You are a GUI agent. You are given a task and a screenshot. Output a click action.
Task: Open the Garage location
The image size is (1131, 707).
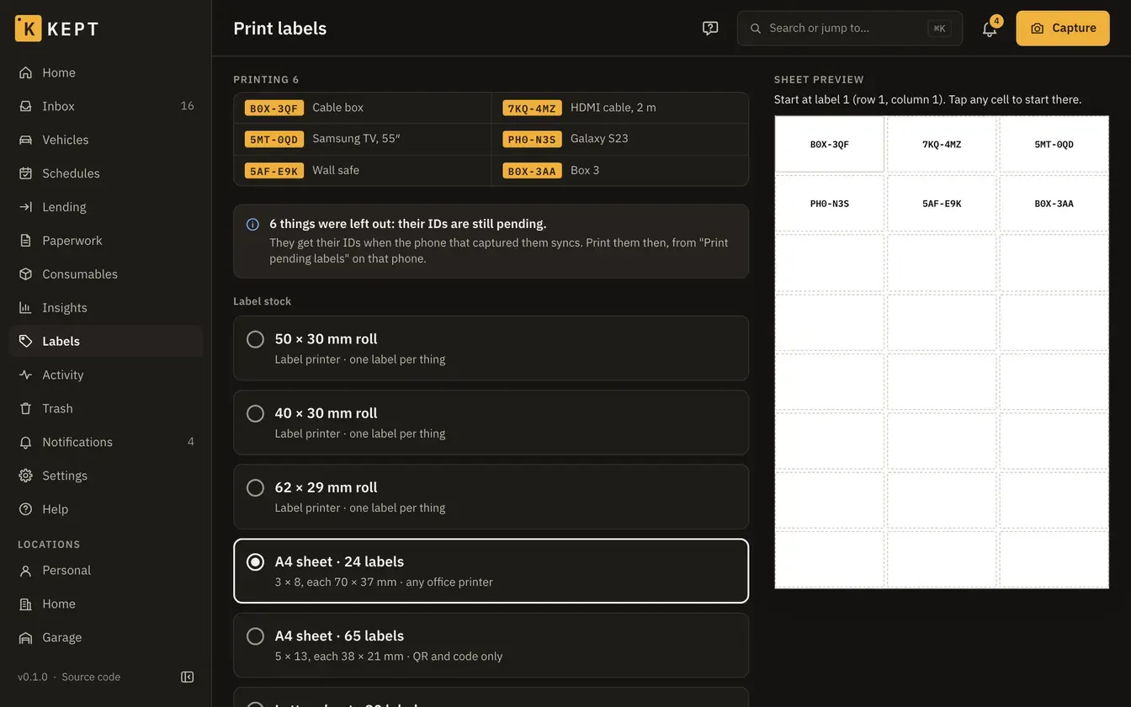pyautogui.click(x=106, y=638)
